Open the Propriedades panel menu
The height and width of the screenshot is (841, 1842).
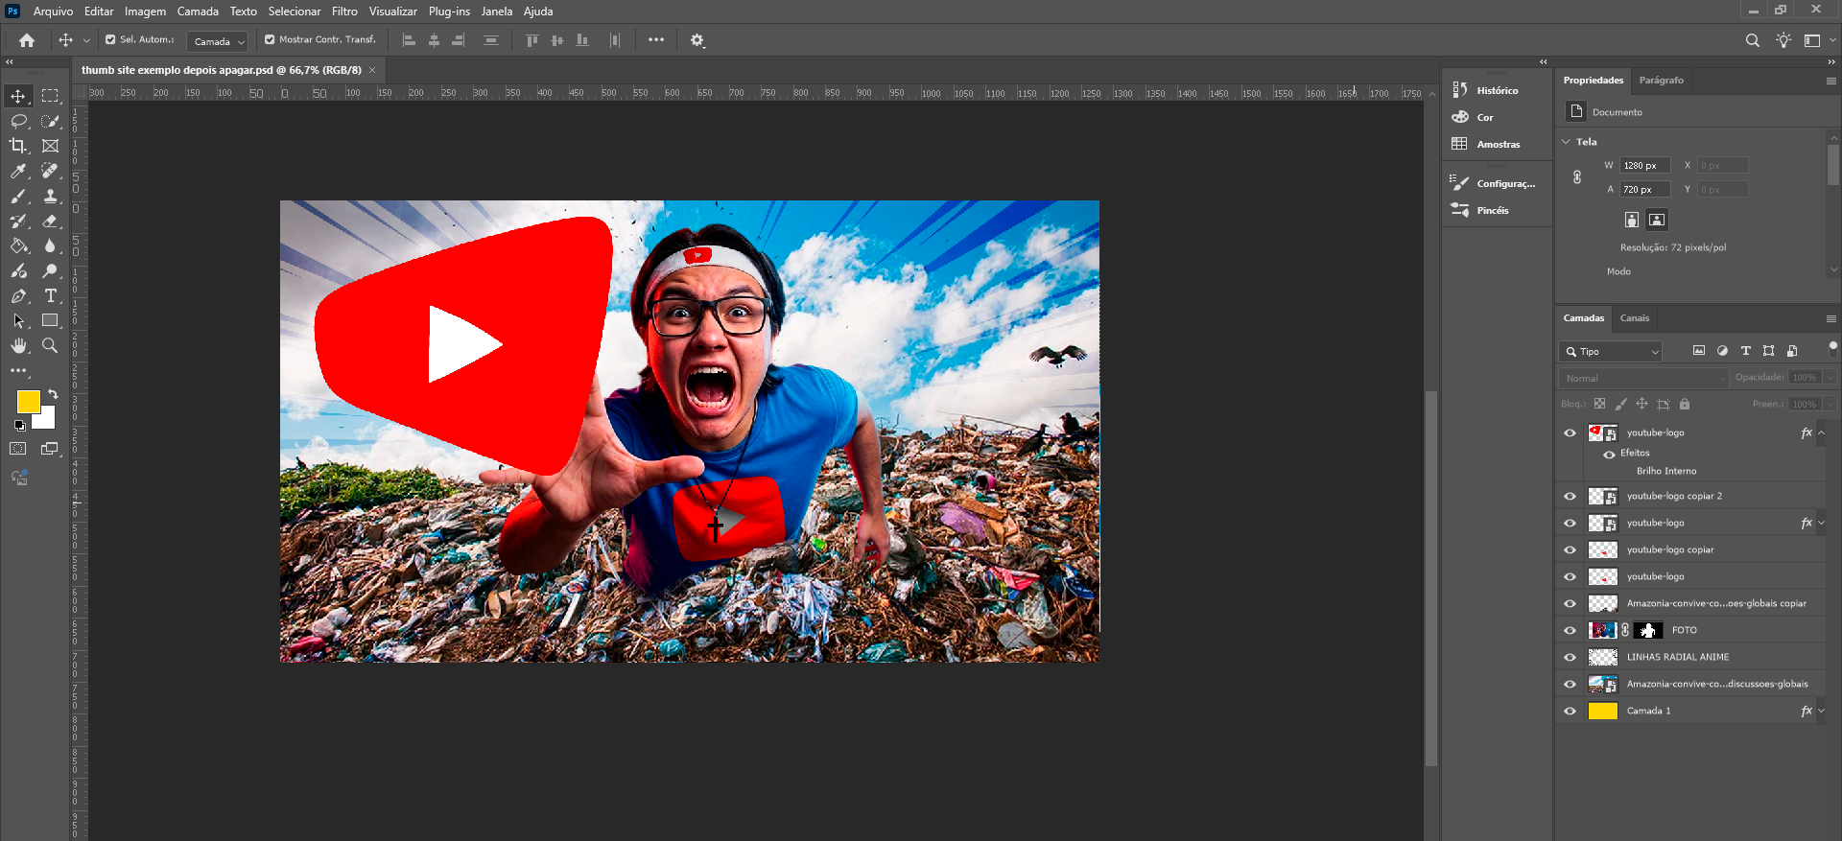(x=1831, y=81)
